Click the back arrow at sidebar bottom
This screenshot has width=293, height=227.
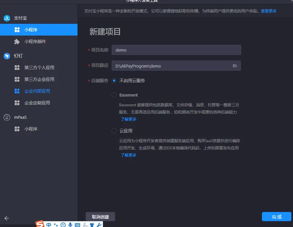7,218
